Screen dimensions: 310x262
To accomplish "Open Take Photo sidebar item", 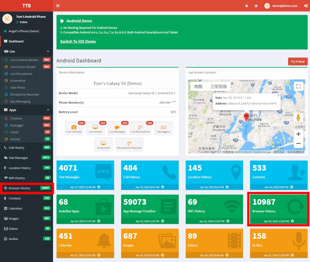I will 26,88.
